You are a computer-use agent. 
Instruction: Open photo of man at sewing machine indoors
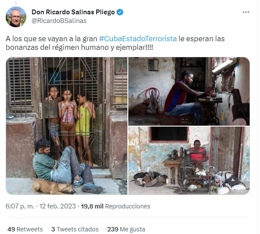(189, 91)
